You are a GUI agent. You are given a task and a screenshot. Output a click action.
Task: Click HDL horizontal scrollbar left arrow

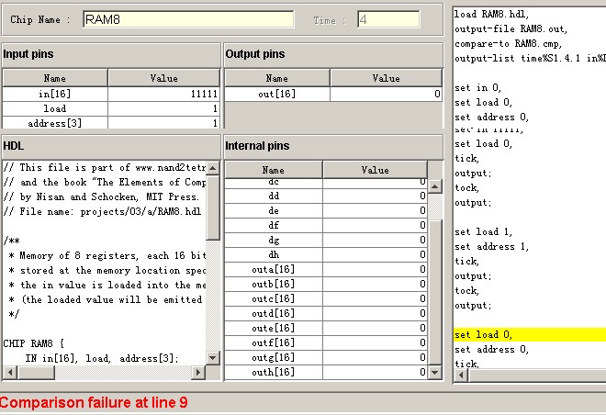click(9, 373)
